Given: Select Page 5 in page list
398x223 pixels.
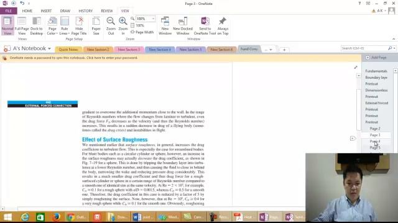Looking at the screenshot, I should click(x=375, y=147).
